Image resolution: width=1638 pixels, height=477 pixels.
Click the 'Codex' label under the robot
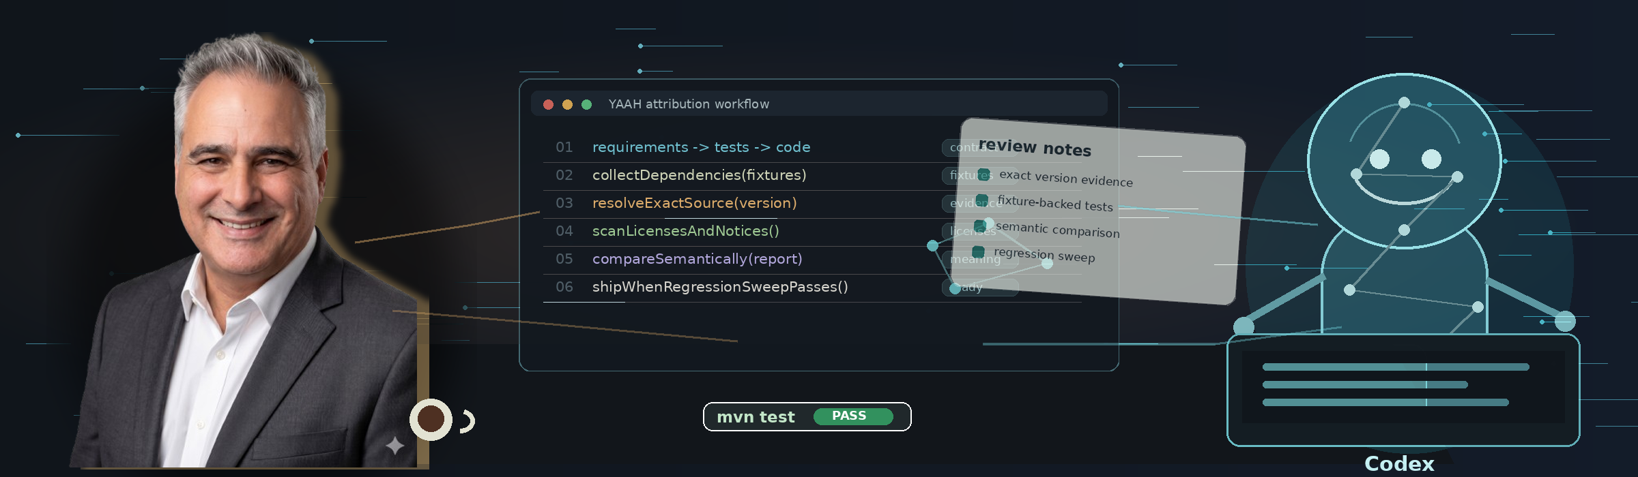pos(1399,464)
